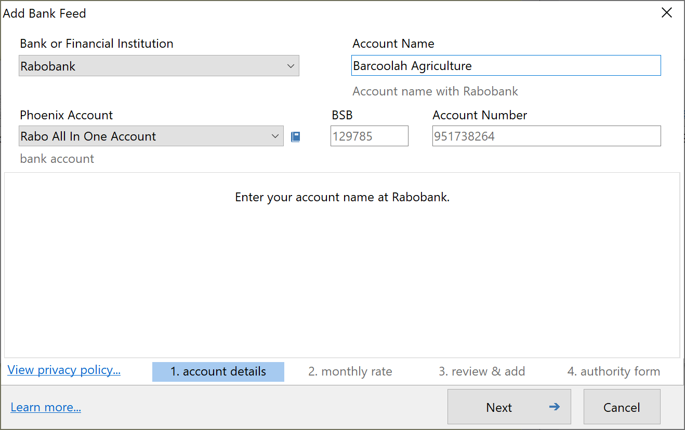
Task: Expand the Phoenix Account dropdown
Action: 151,136
